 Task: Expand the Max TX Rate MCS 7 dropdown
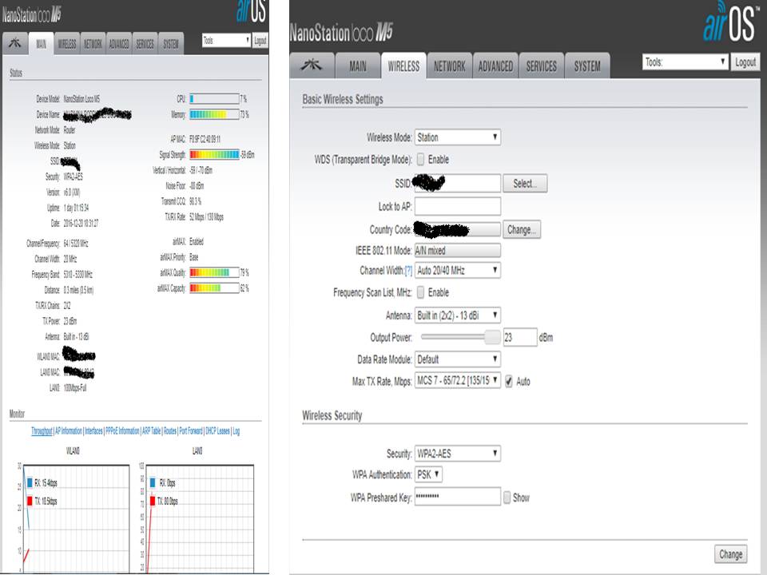tap(457, 380)
